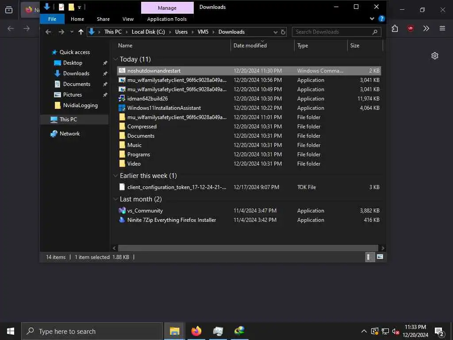
Task: Open Downloads in the navigation pane
Action: click(76, 73)
